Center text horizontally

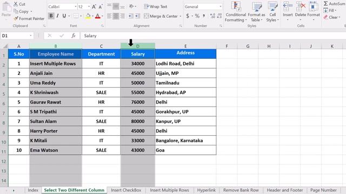point(116,16)
